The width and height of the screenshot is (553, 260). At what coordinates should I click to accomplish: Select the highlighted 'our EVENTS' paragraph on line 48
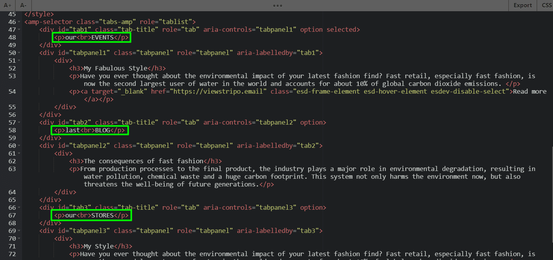[x=92, y=37]
